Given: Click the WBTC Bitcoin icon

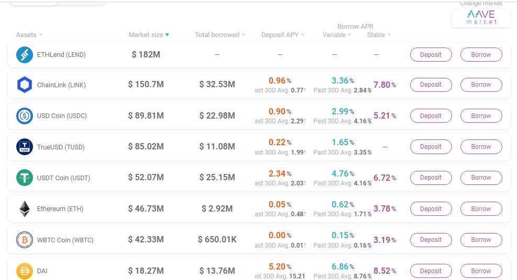Looking at the screenshot, I should tap(25, 240).
